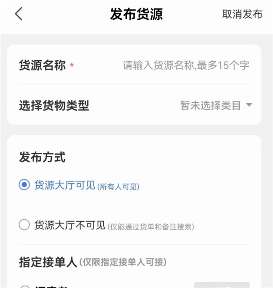Tap the (仅限指定接单人可接) hint text
The width and height of the screenshot is (273, 288).
(122, 262)
